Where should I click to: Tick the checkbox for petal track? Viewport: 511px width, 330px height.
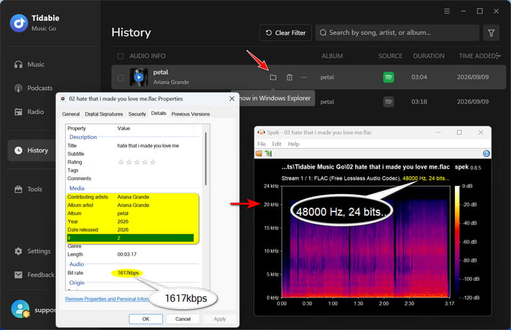pos(120,77)
